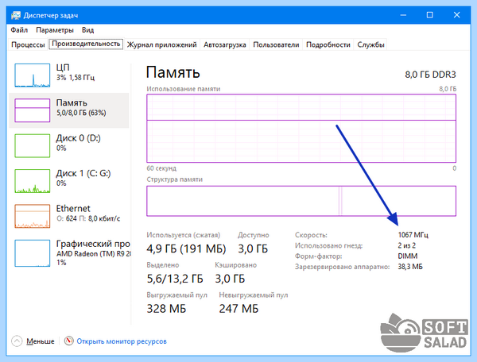
Task: Click the Форм-фактор: label
Action: coord(318,256)
